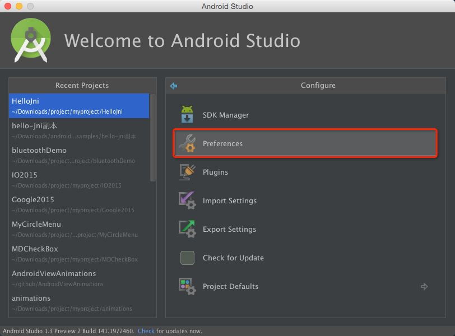Open the MDCheckBox project
The width and height of the screenshot is (455, 336).
click(79, 254)
